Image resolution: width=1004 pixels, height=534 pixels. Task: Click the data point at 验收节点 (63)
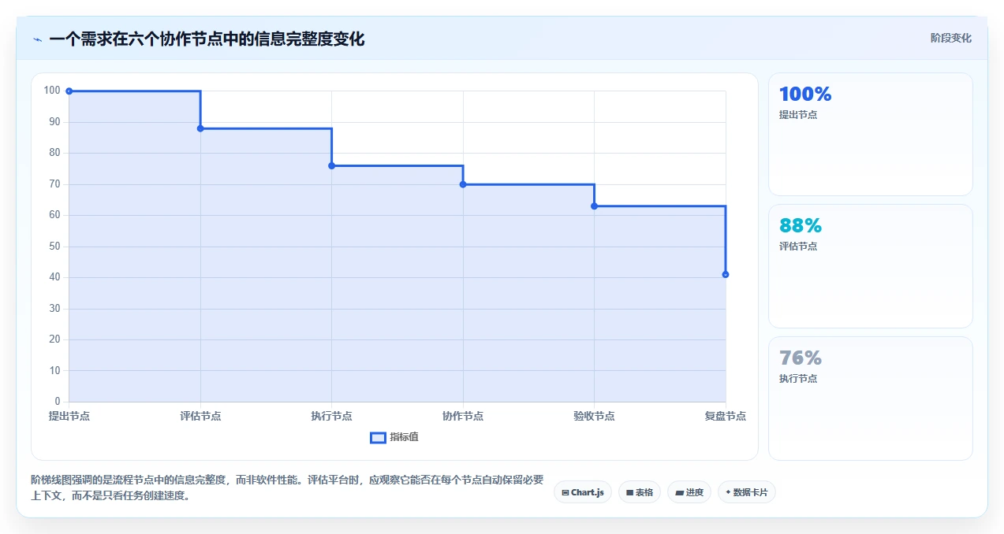click(x=594, y=206)
